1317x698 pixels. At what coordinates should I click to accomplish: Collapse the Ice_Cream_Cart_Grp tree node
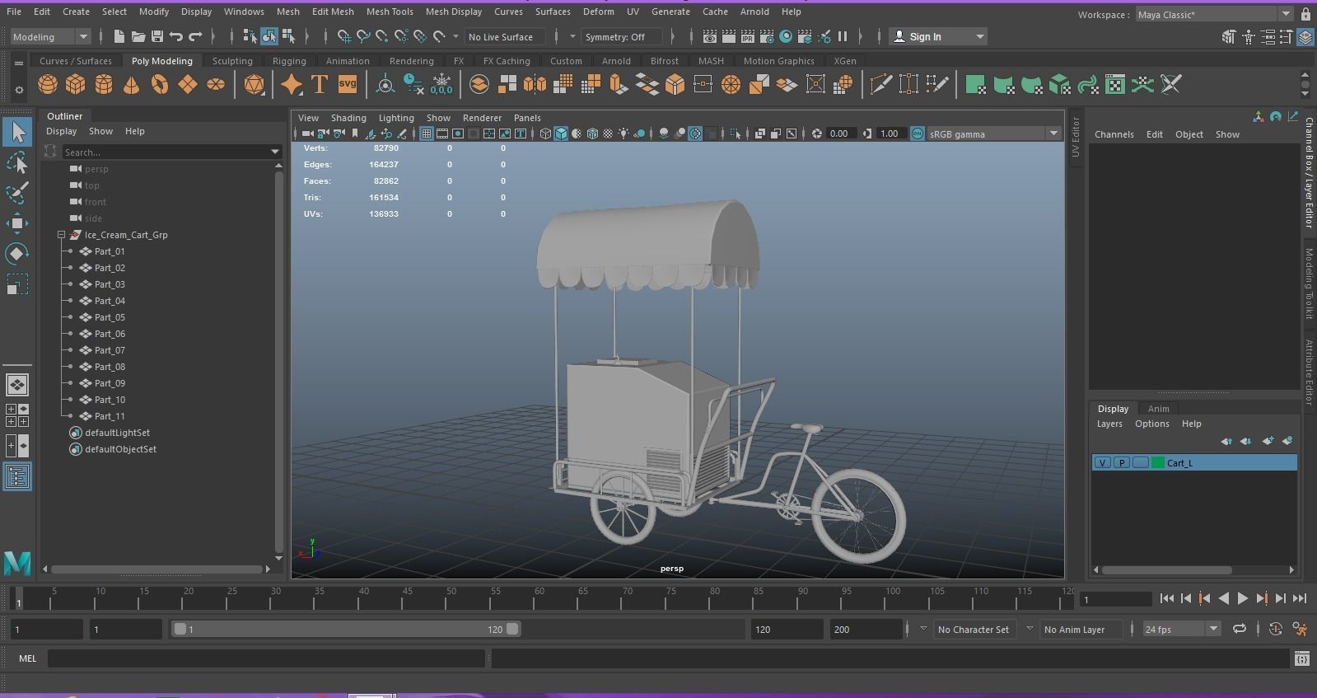(62, 235)
